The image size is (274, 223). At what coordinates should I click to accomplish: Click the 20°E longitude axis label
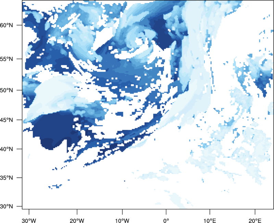coord(255,221)
